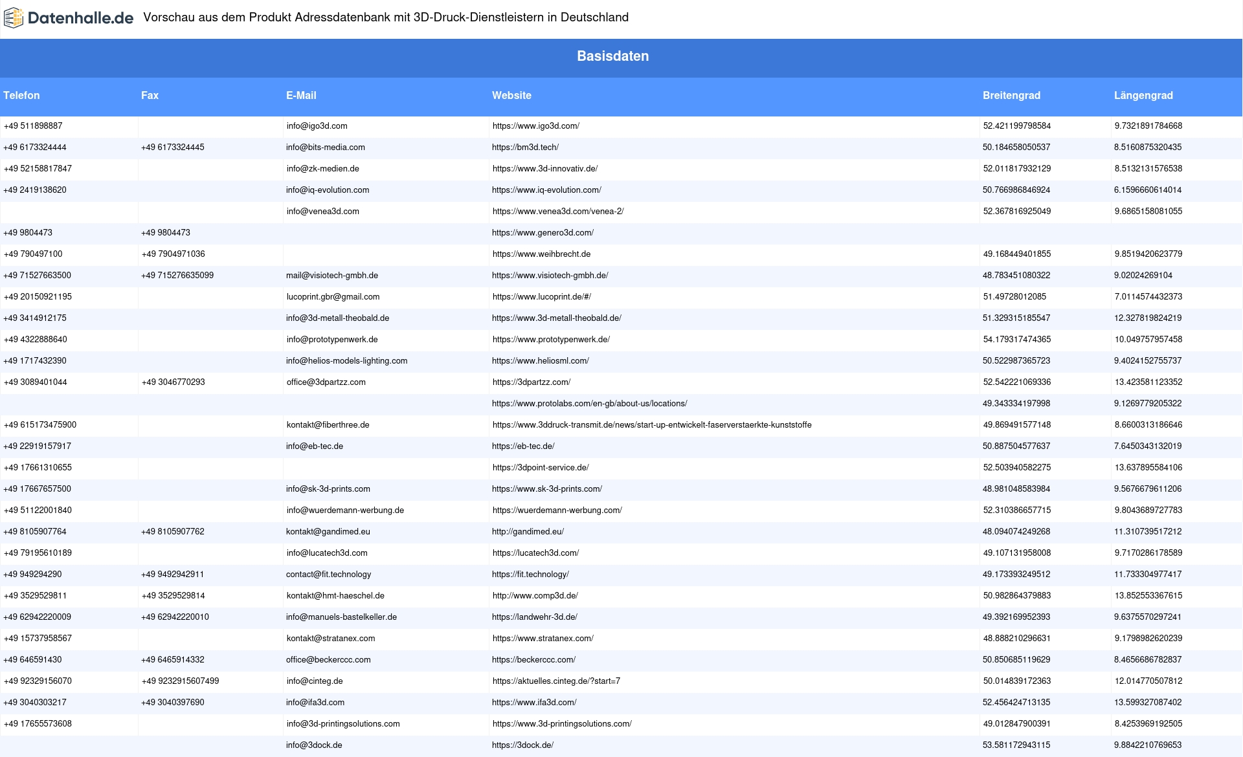Select email info@manuels-bastelkeller.de

pos(342,617)
